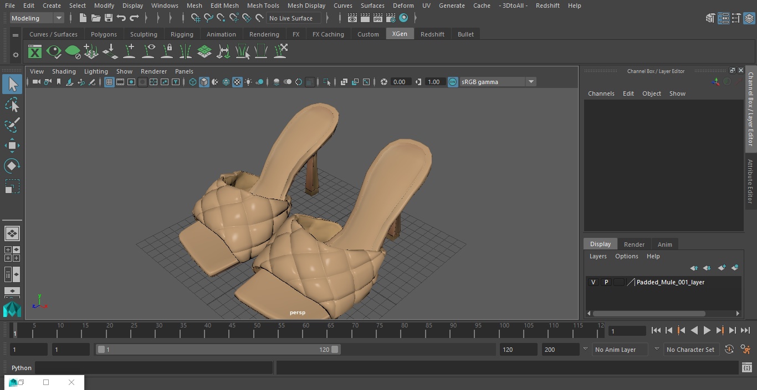Open shelf options gear menu
The height and width of the screenshot is (390, 757).
(x=16, y=55)
